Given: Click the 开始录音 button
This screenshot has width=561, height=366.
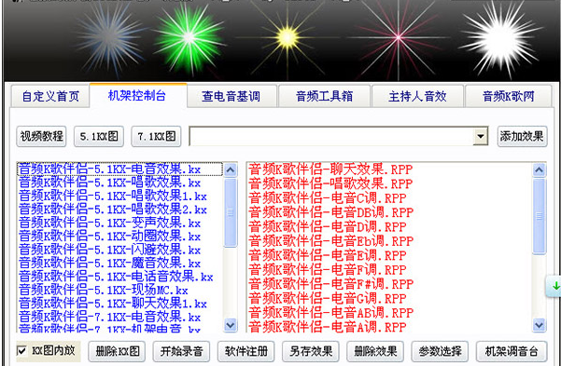Looking at the screenshot, I should coord(181,351).
